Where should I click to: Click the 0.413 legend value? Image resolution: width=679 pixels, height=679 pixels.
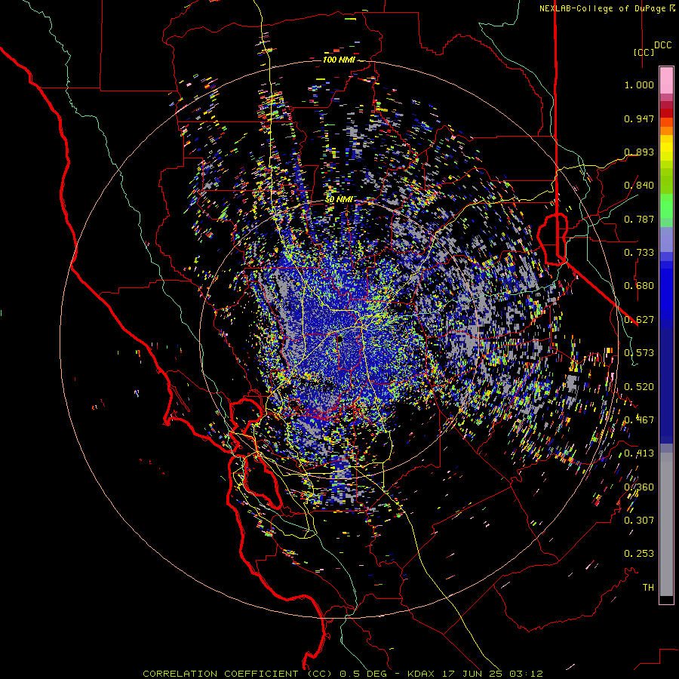(639, 453)
